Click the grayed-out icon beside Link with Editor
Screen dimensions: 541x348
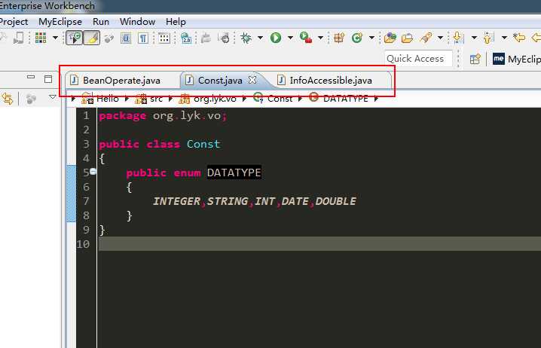tap(31, 99)
